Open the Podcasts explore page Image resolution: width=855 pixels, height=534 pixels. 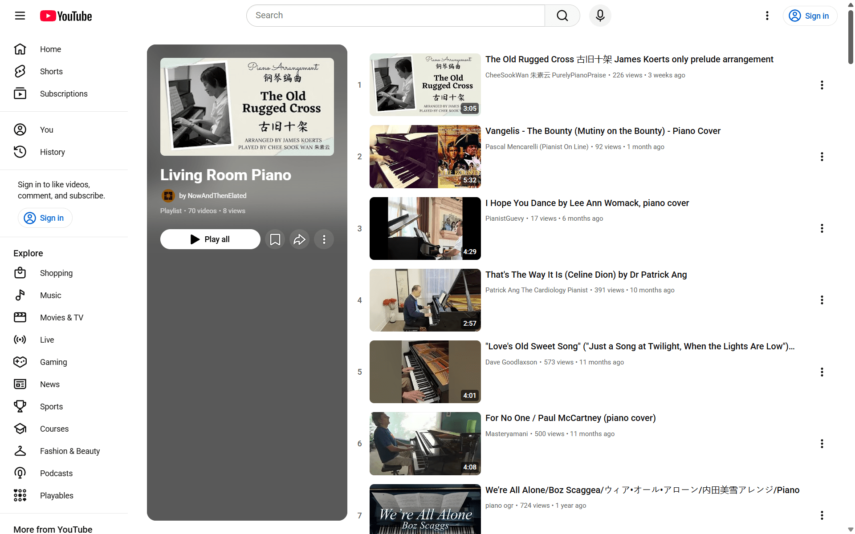(x=56, y=473)
